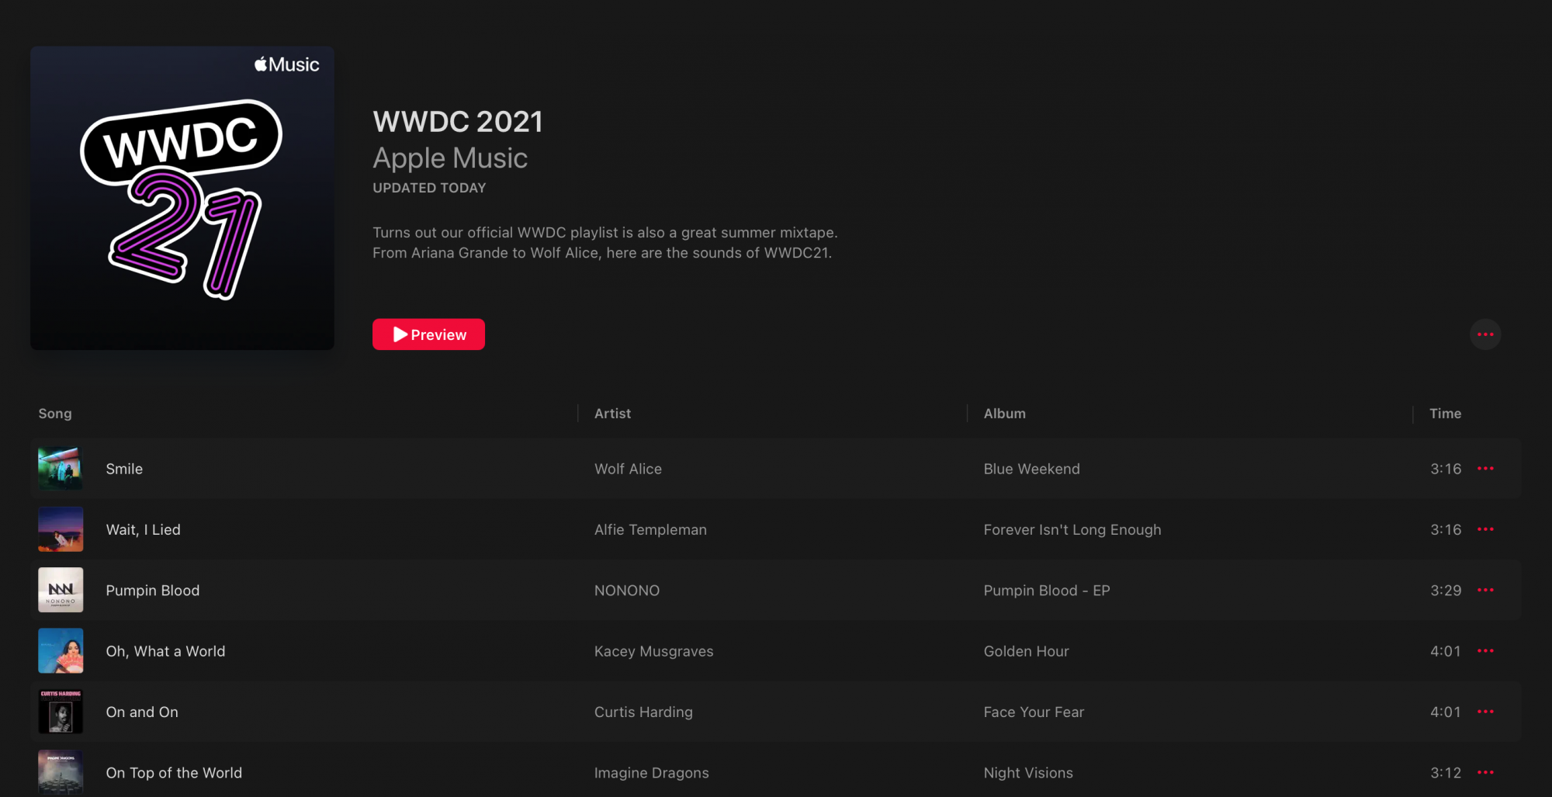Open the Golden Hour album
The height and width of the screenshot is (797, 1552).
(x=1026, y=651)
